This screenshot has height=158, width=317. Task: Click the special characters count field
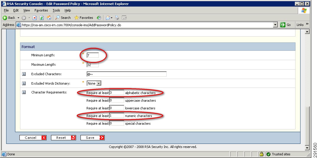pos(117,123)
